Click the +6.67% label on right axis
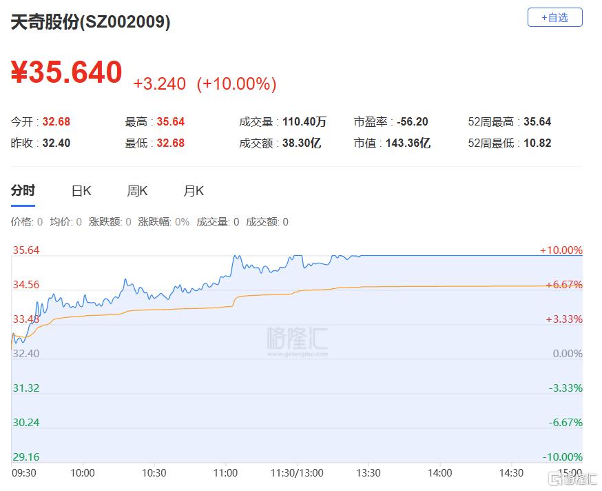Image resolution: width=602 pixels, height=491 pixels. pyautogui.click(x=565, y=285)
